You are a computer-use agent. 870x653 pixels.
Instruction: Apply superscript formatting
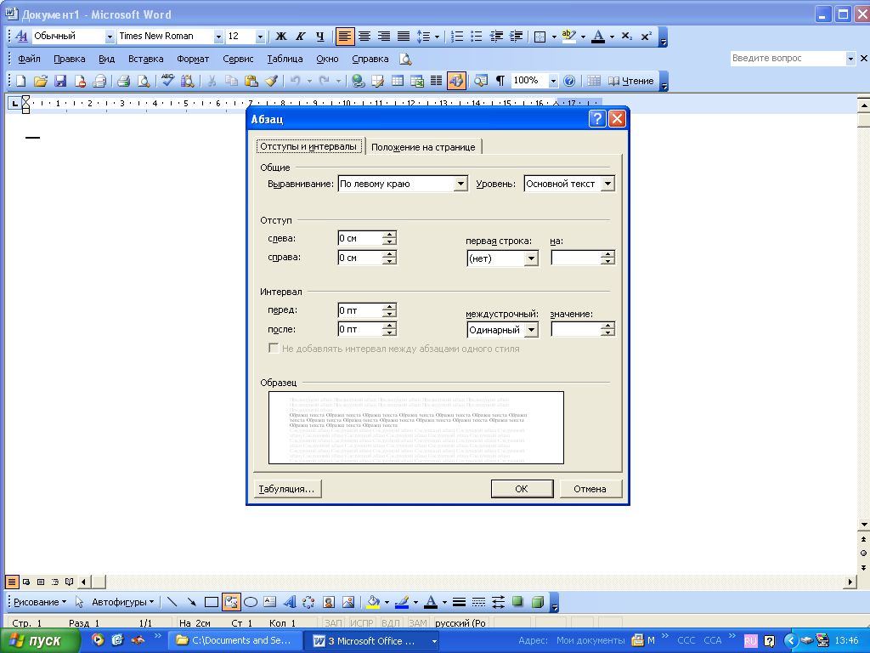tap(647, 37)
